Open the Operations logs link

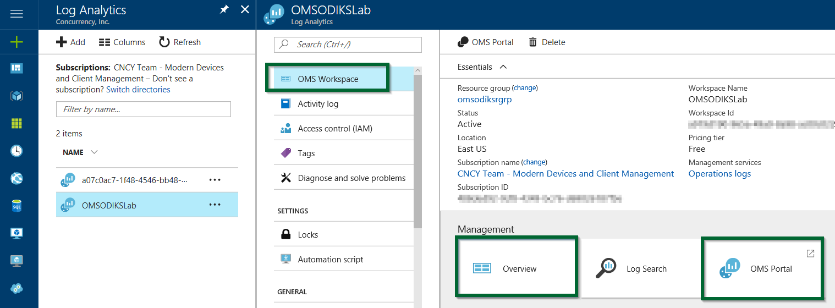(719, 174)
